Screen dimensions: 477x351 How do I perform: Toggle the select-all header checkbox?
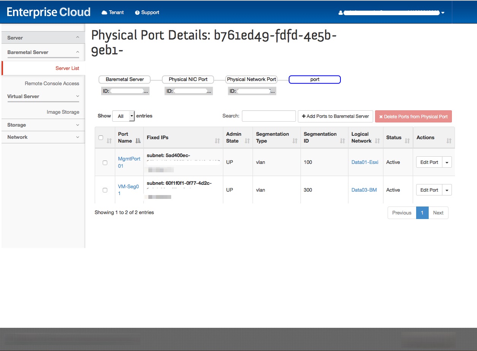pyautogui.click(x=101, y=138)
